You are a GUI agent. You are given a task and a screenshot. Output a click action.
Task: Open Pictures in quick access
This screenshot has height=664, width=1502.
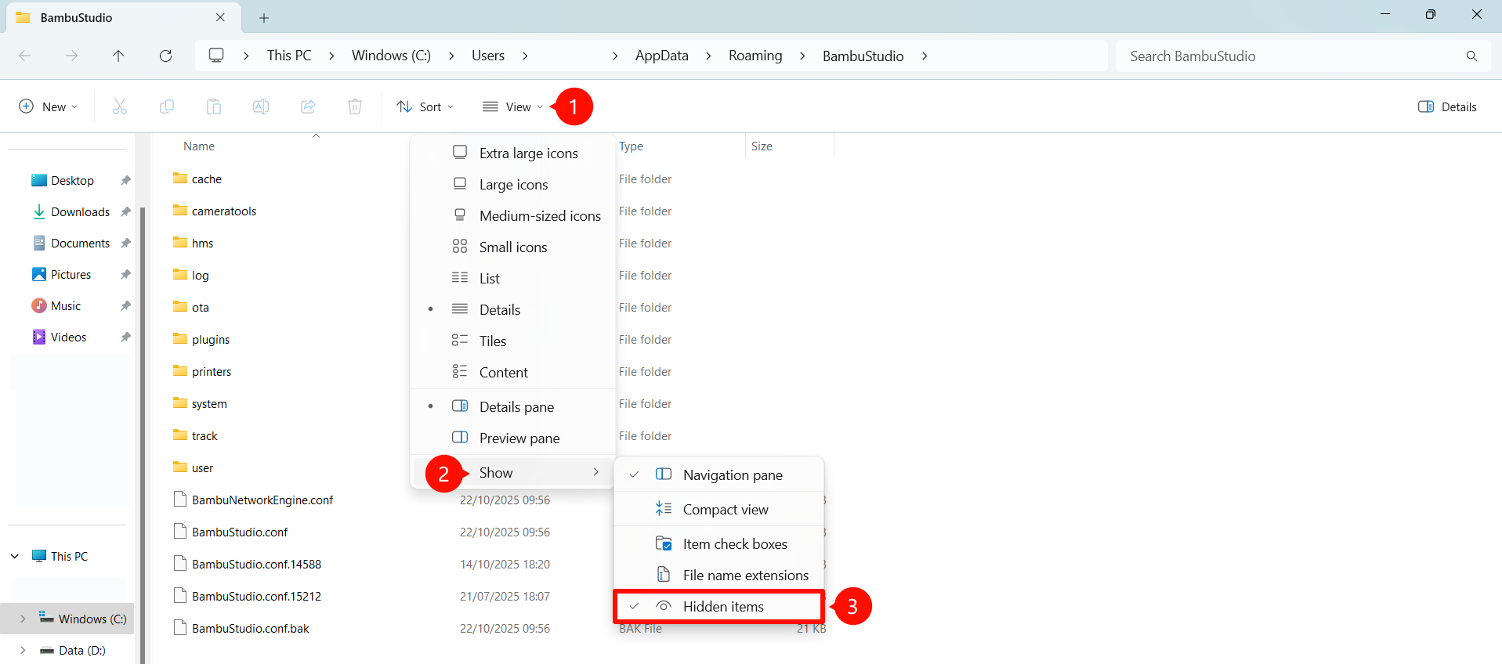point(71,274)
